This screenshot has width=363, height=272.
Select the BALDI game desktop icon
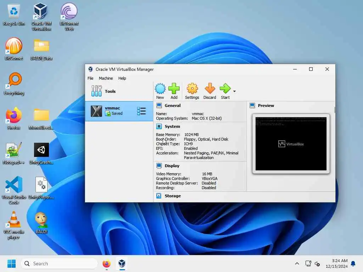coord(41,223)
